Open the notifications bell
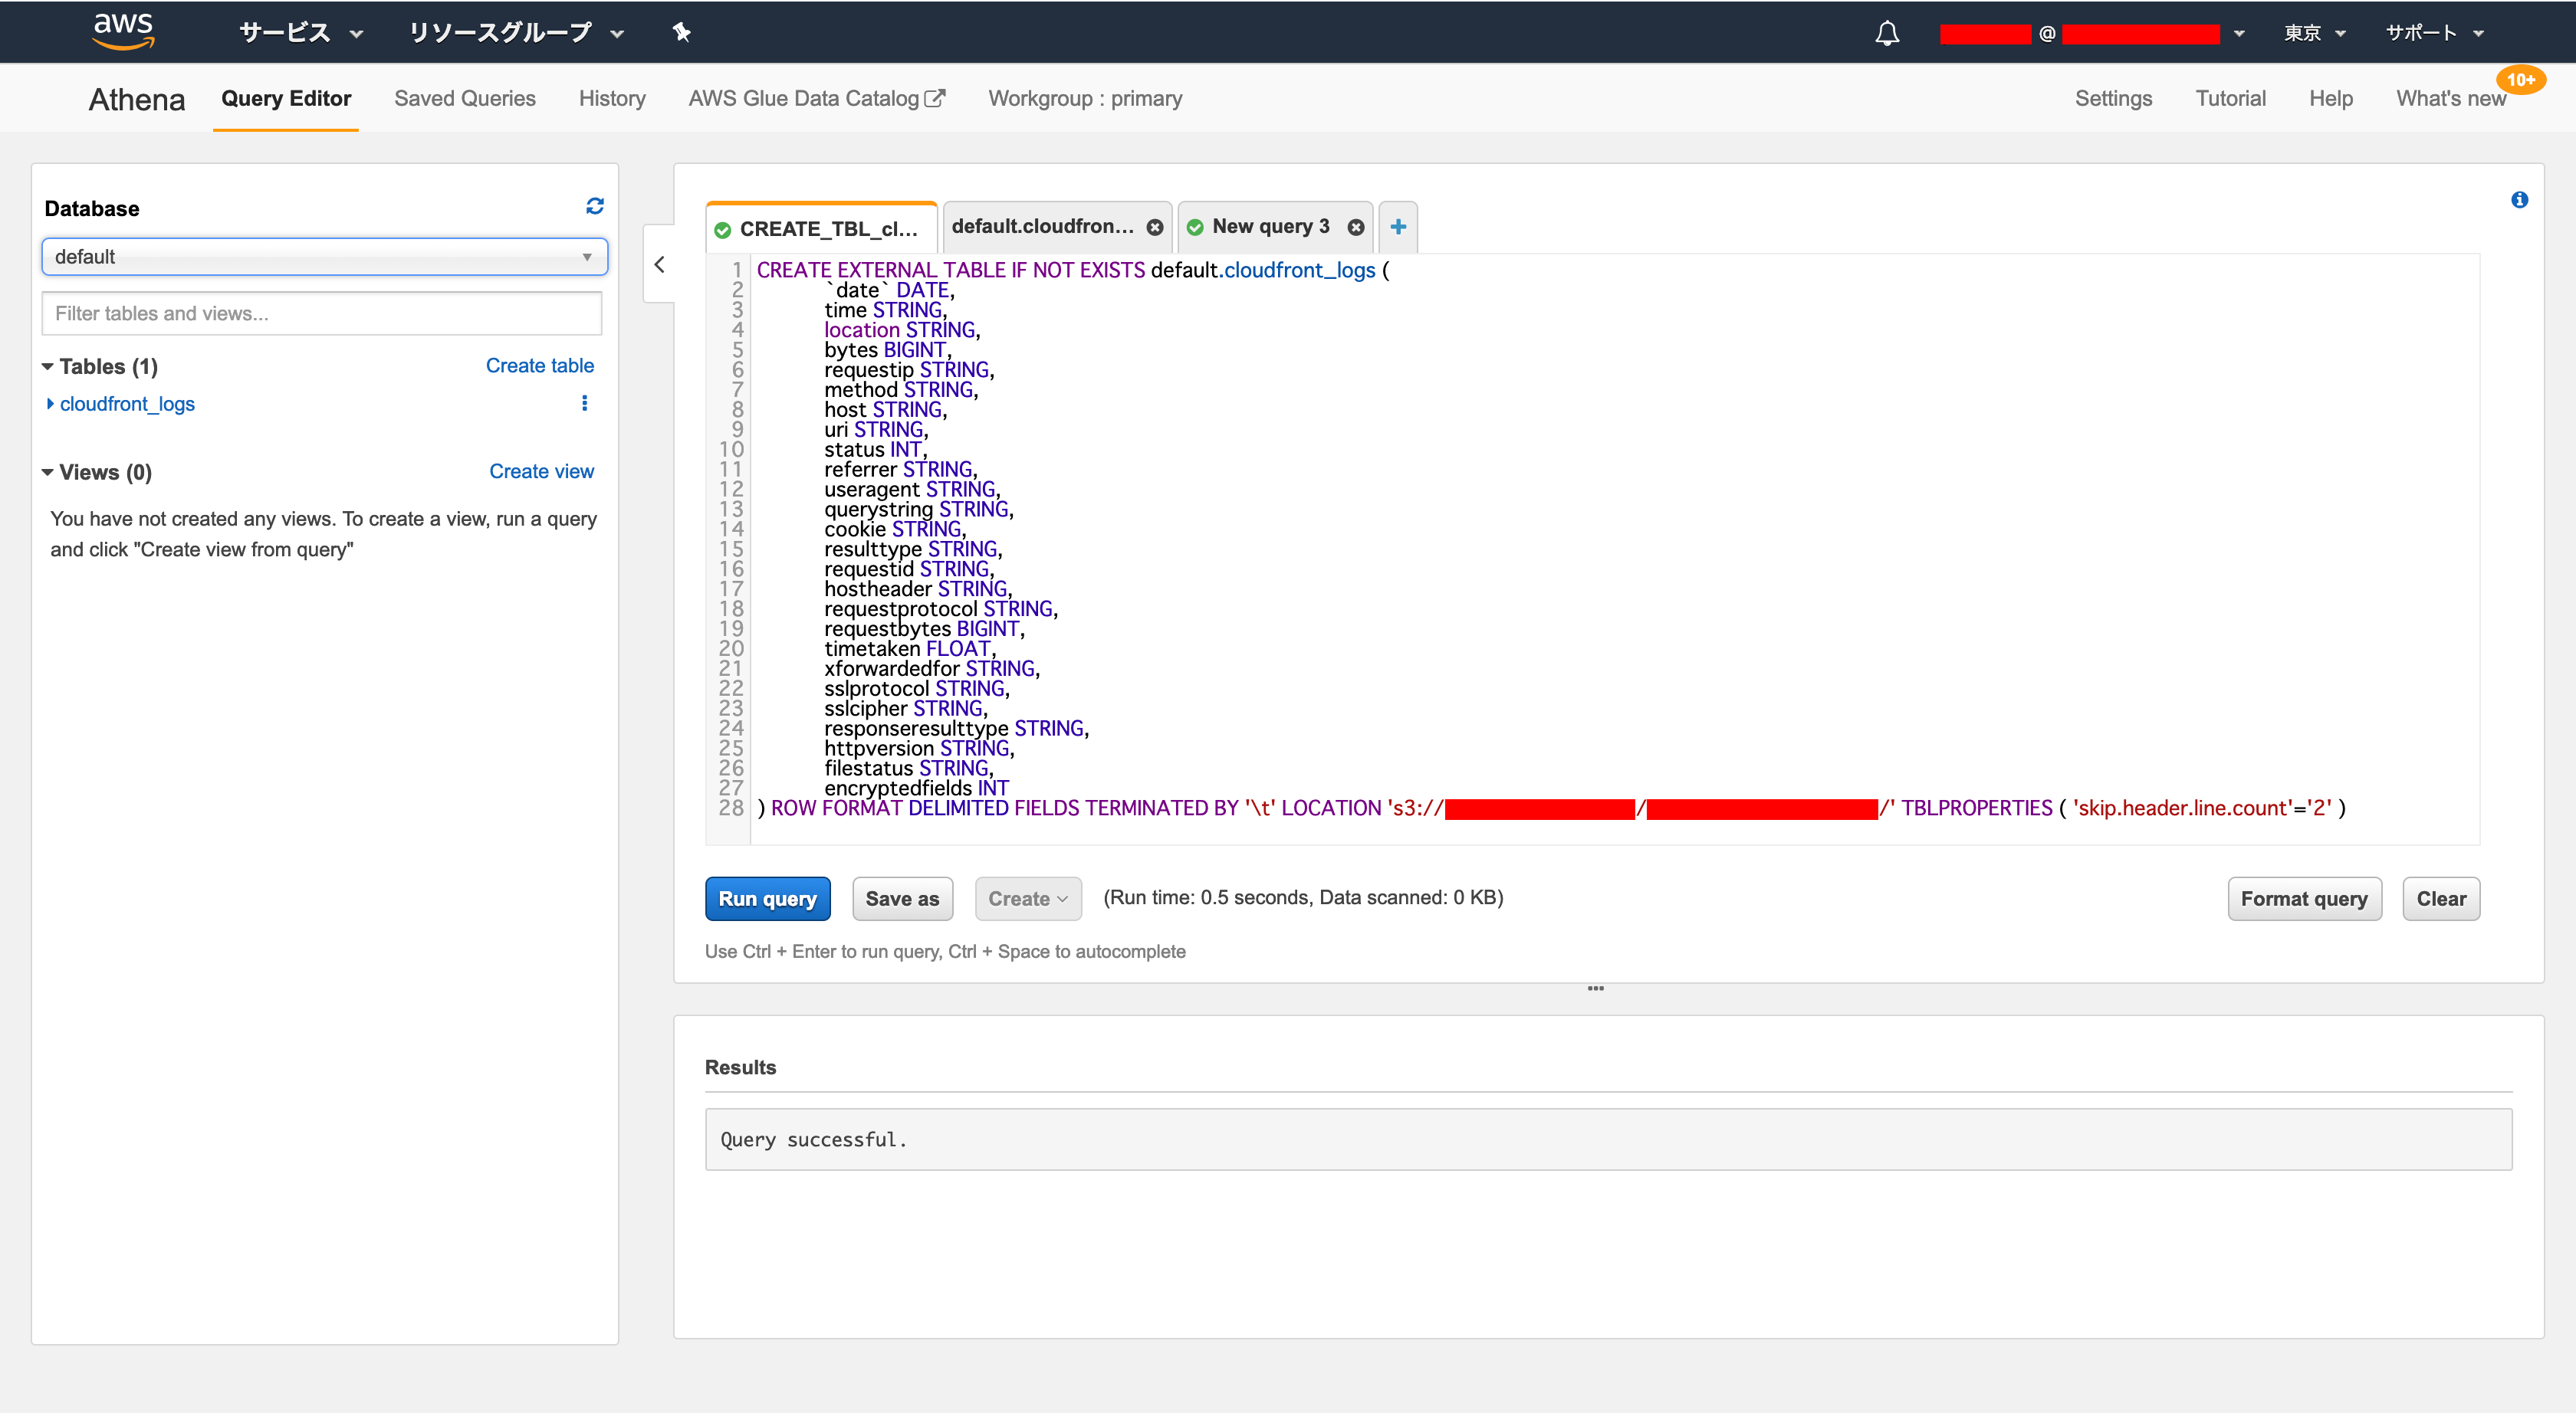The width and height of the screenshot is (2576, 1413). (x=1886, y=34)
